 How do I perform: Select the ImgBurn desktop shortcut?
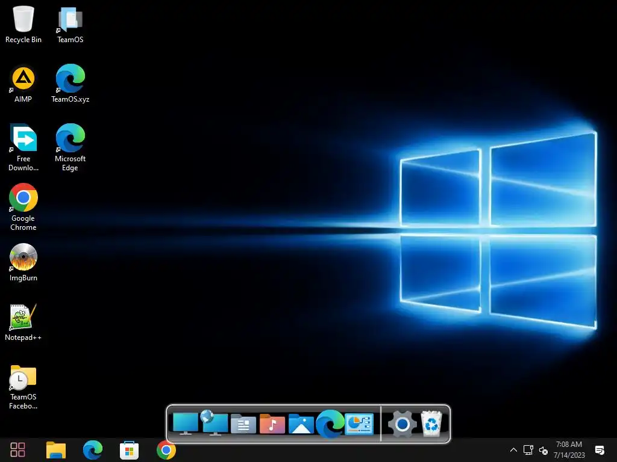click(23, 262)
